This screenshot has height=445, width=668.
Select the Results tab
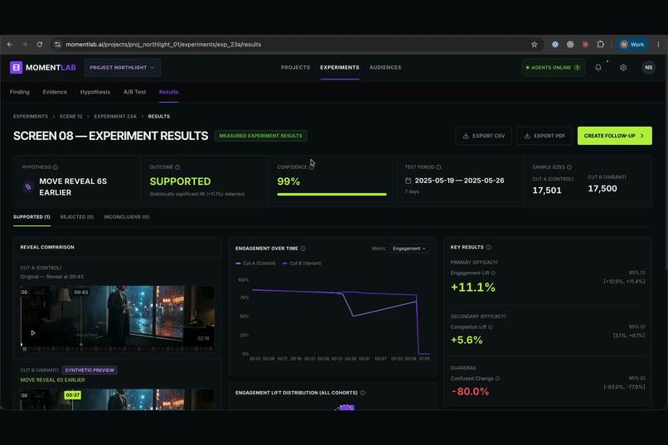169,92
